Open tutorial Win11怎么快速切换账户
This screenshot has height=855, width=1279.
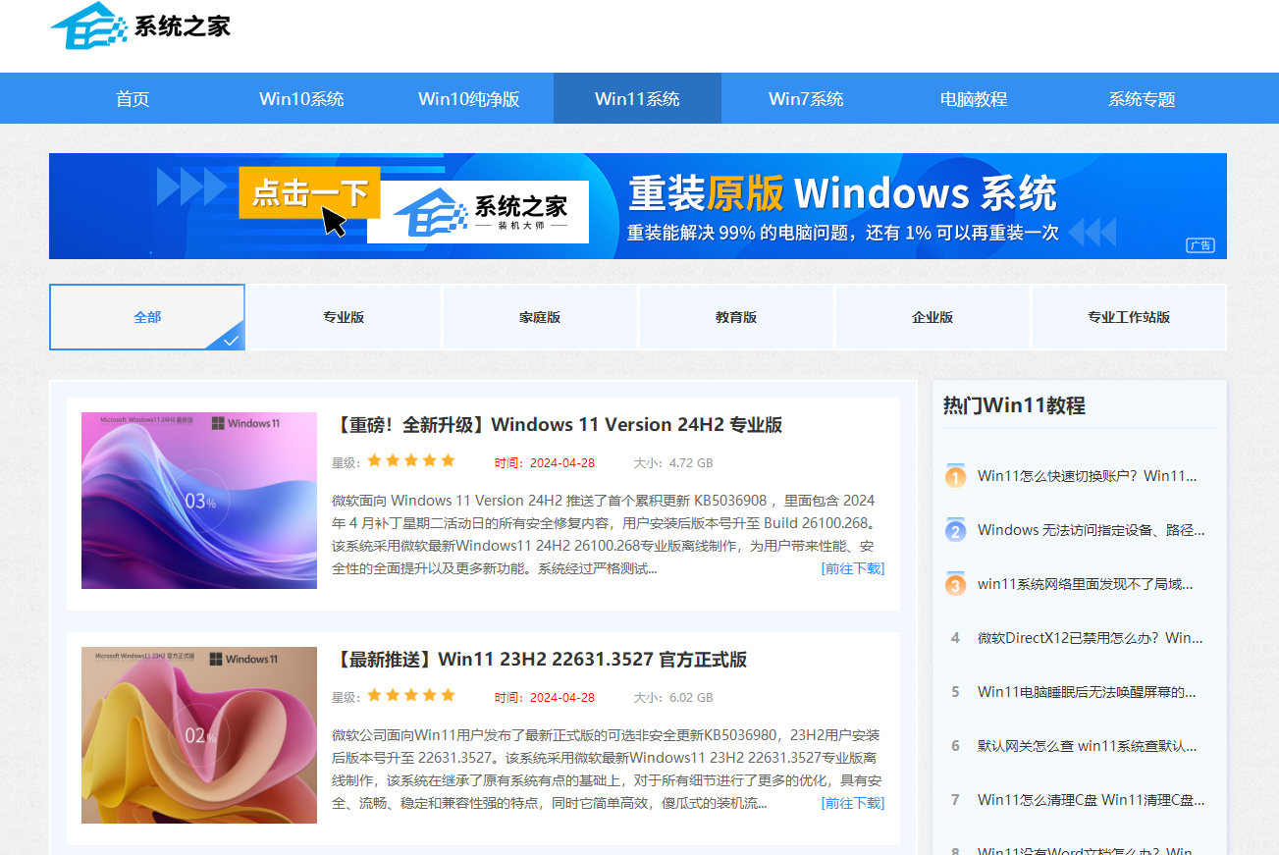pos(1088,476)
